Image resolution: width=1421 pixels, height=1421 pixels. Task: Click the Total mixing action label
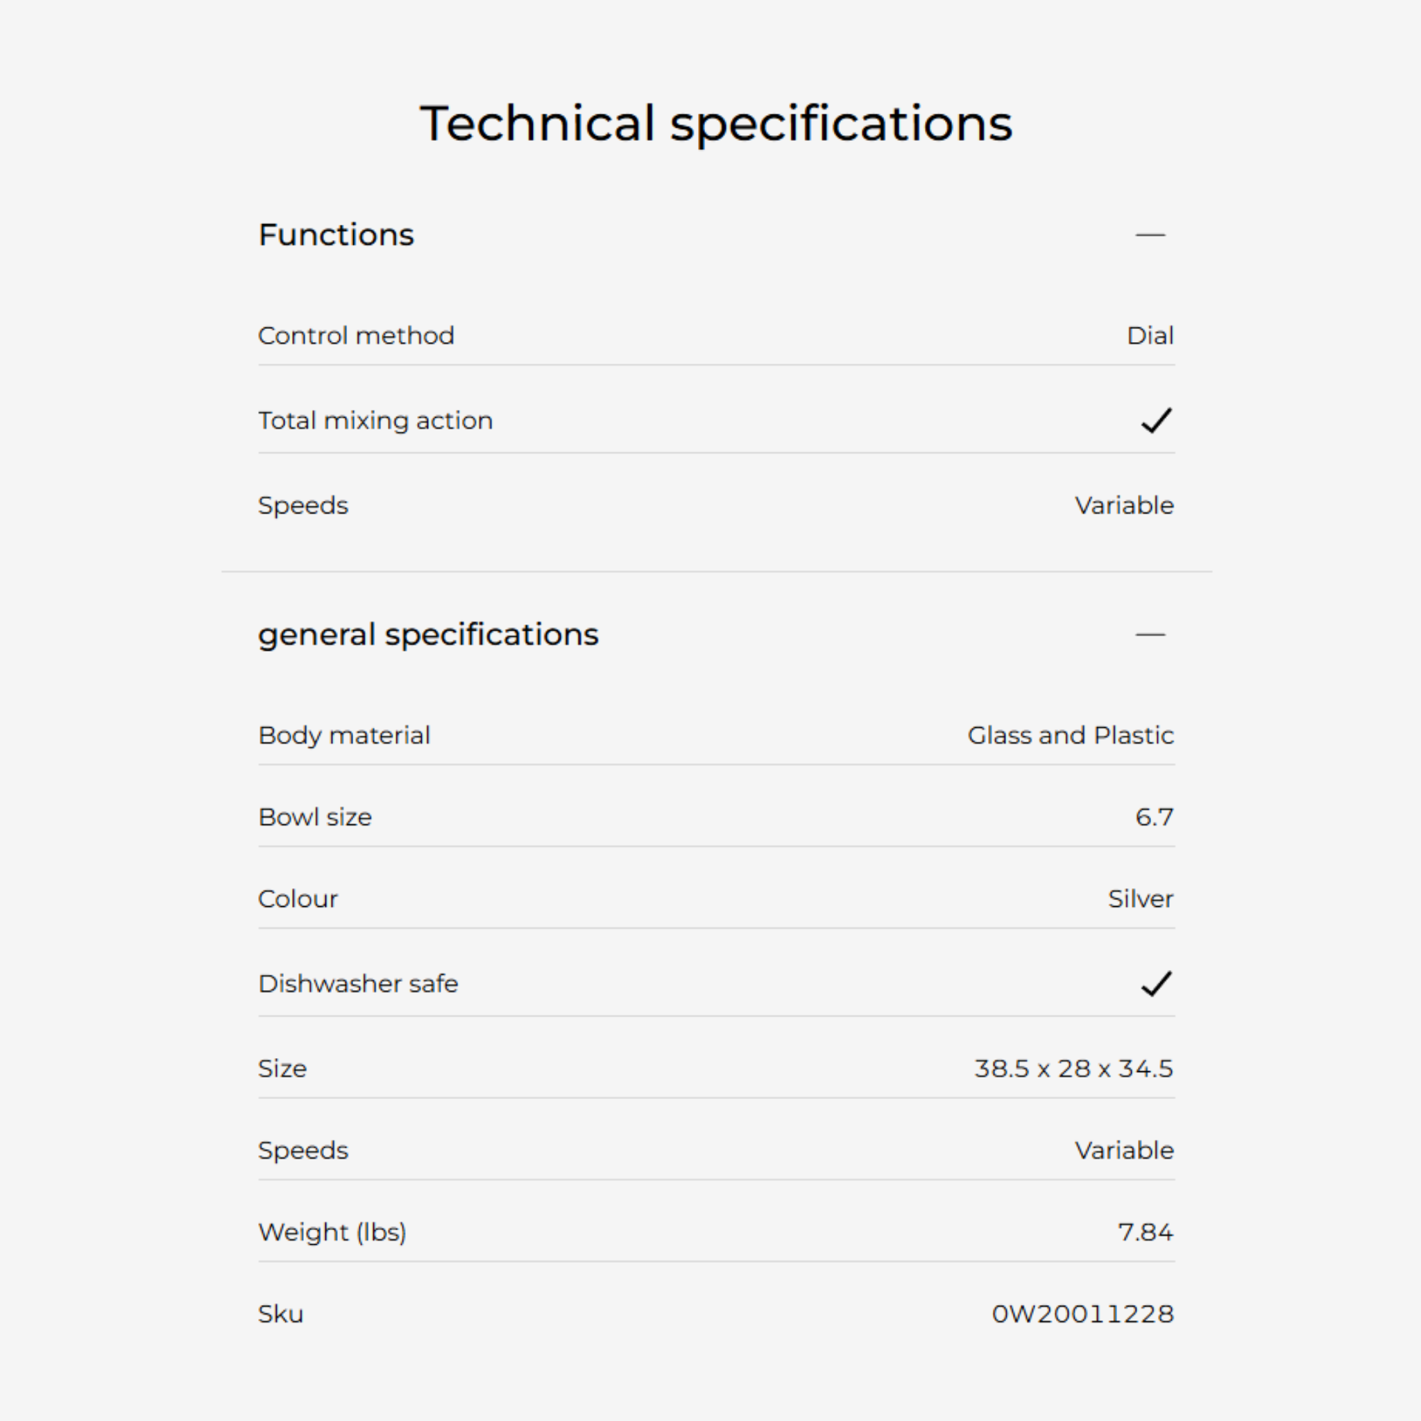pos(375,420)
